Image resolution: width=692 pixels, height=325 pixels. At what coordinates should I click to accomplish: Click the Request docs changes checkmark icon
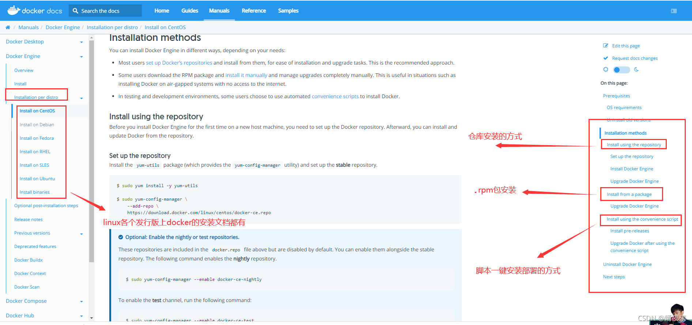coord(605,58)
